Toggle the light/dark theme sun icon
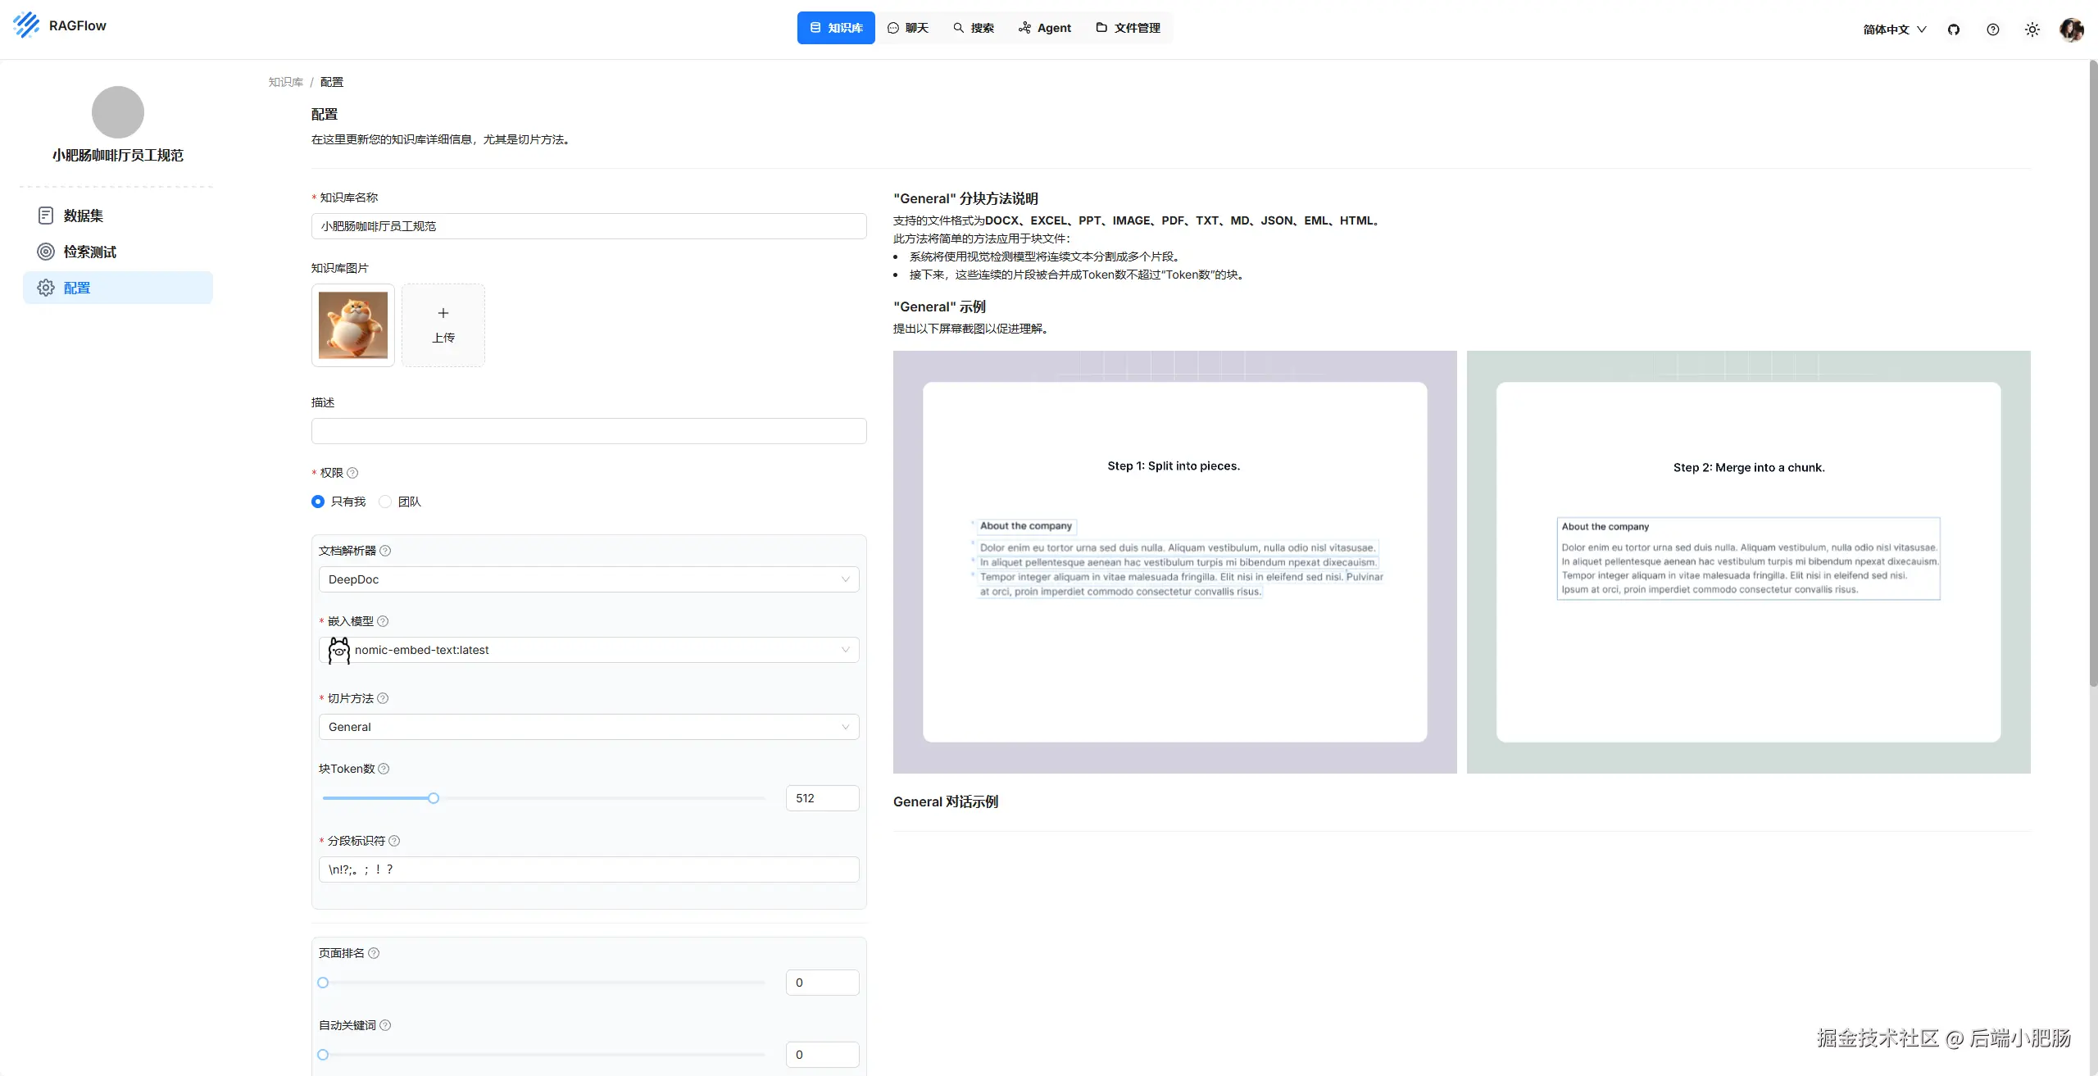Viewport: 2098px width, 1076px height. [x=2032, y=30]
